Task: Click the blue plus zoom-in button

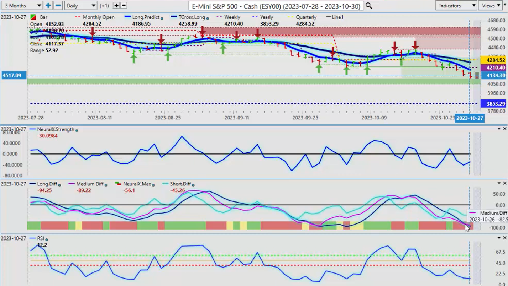Action: [48, 6]
